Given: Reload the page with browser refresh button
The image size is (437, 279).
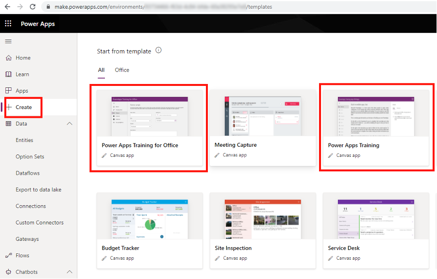Looking at the screenshot, I should tap(32, 7).
